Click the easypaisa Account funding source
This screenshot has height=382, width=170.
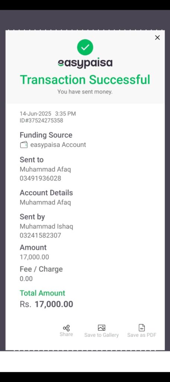[53, 145]
